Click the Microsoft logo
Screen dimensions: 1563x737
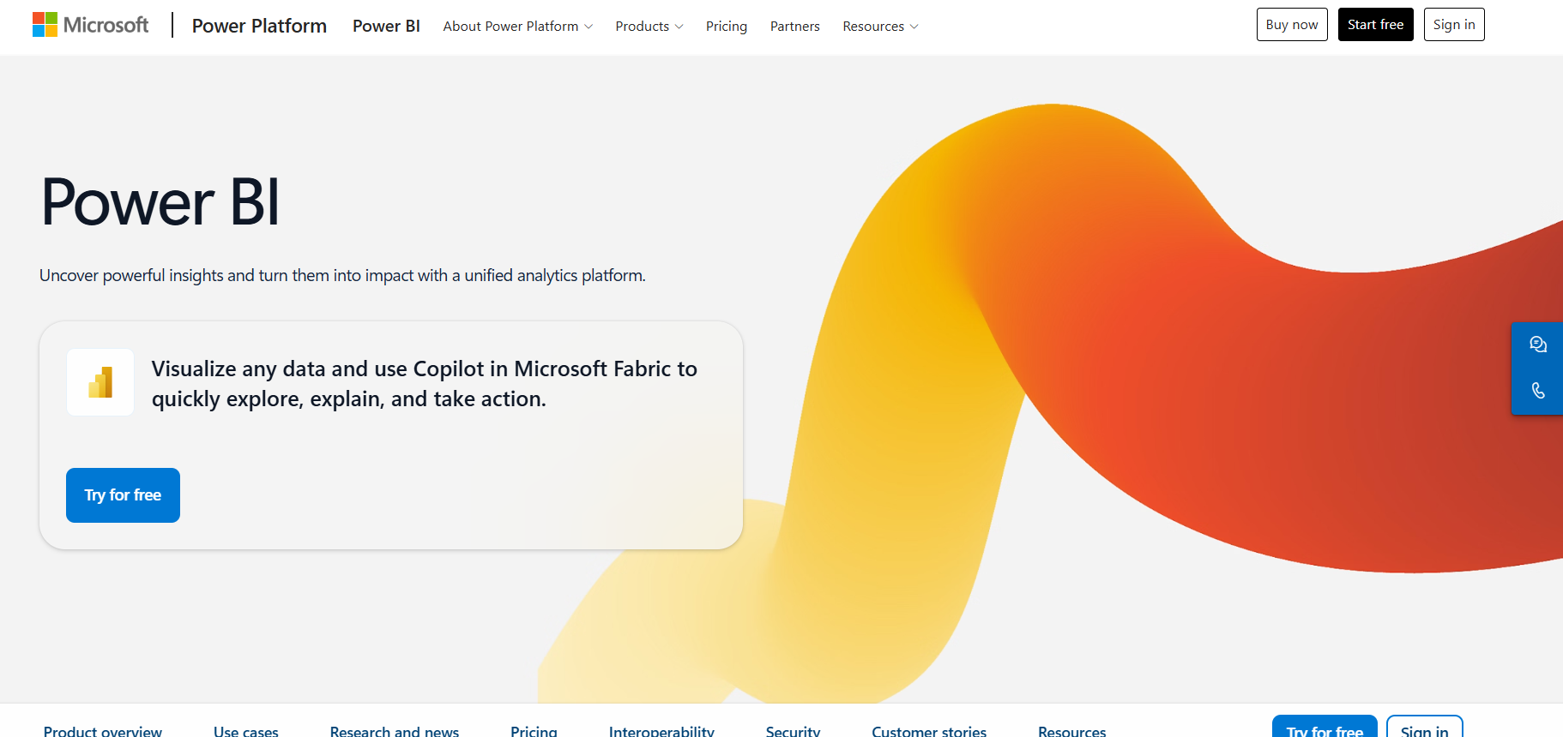point(90,25)
